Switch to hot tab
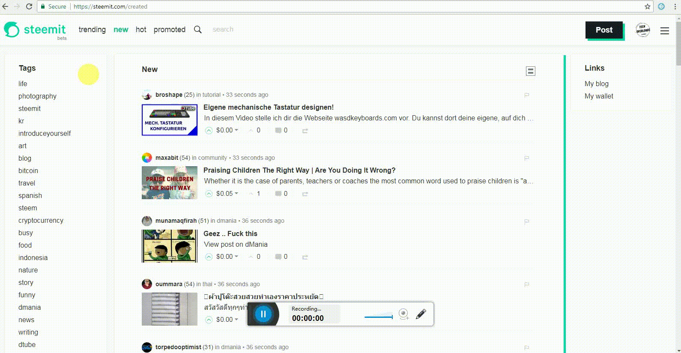 pos(141,30)
